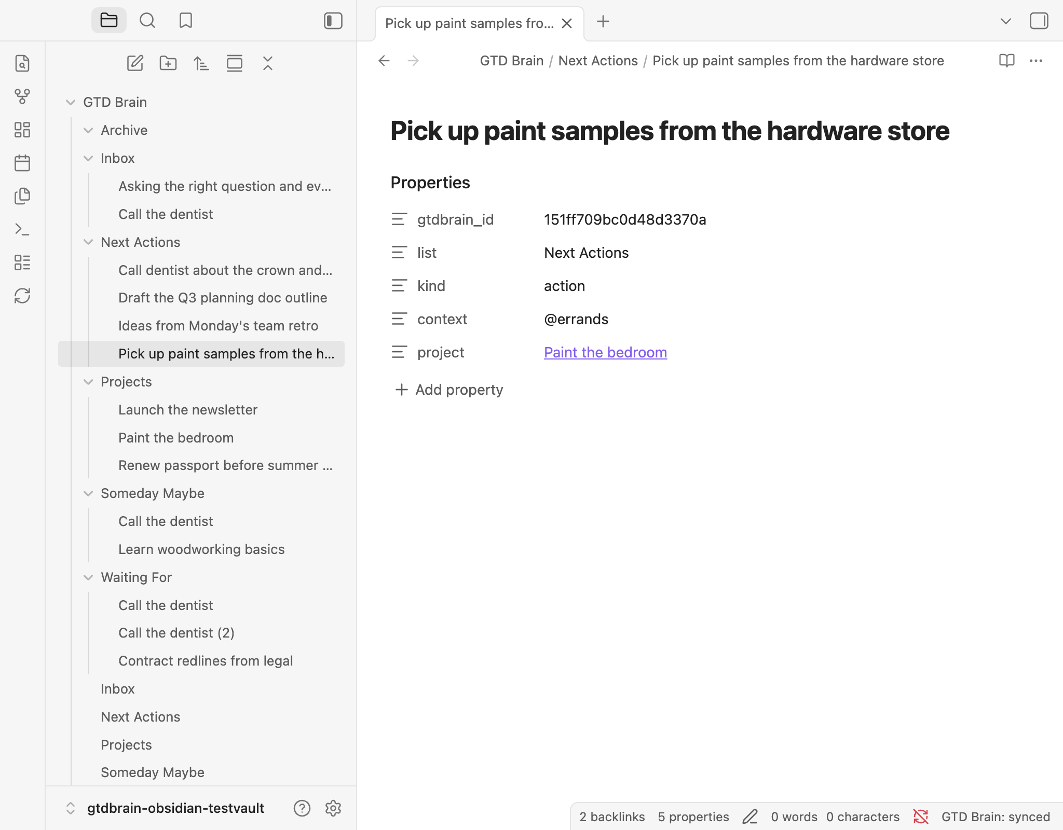Viewport: 1063px width, 830px height.
Task: Switch to reading view book icon
Action: click(x=1007, y=61)
